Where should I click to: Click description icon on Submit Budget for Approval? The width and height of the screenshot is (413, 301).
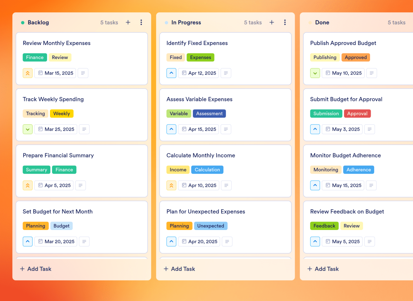370,129
